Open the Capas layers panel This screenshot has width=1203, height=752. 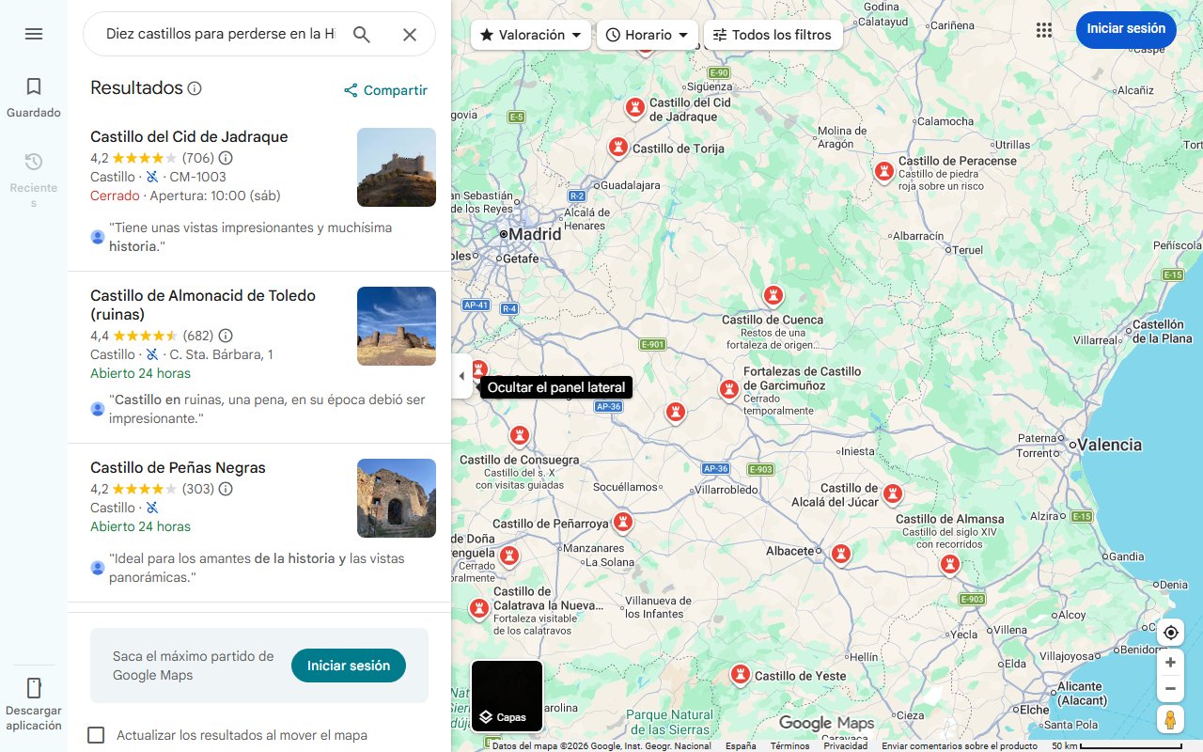pyautogui.click(x=507, y=696)
